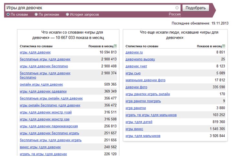Open the игры +для мальчиков link

coord(143,136)
